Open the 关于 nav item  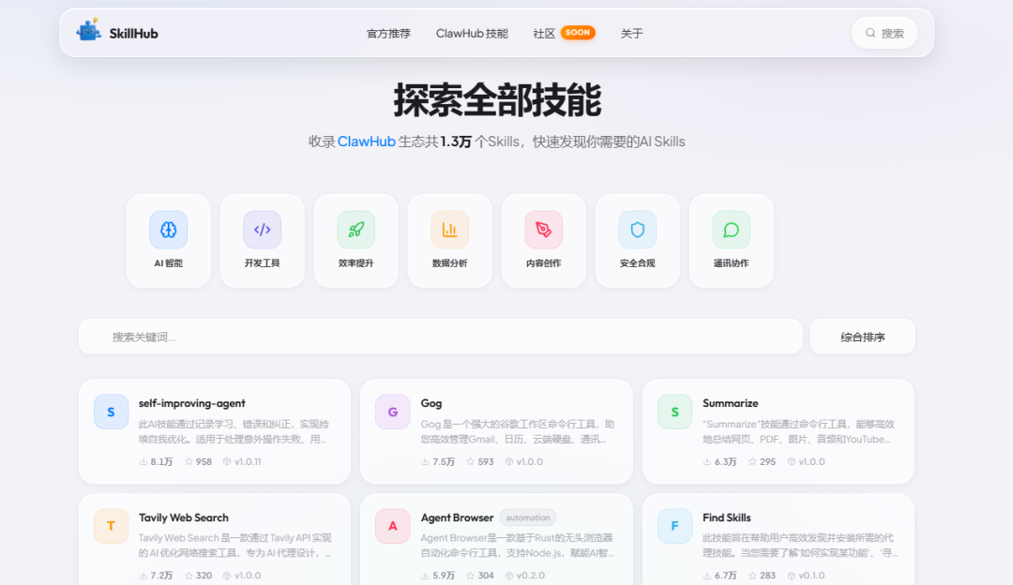coord(632,34)
